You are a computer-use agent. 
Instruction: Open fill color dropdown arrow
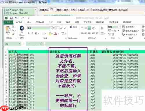coord(53,34)
